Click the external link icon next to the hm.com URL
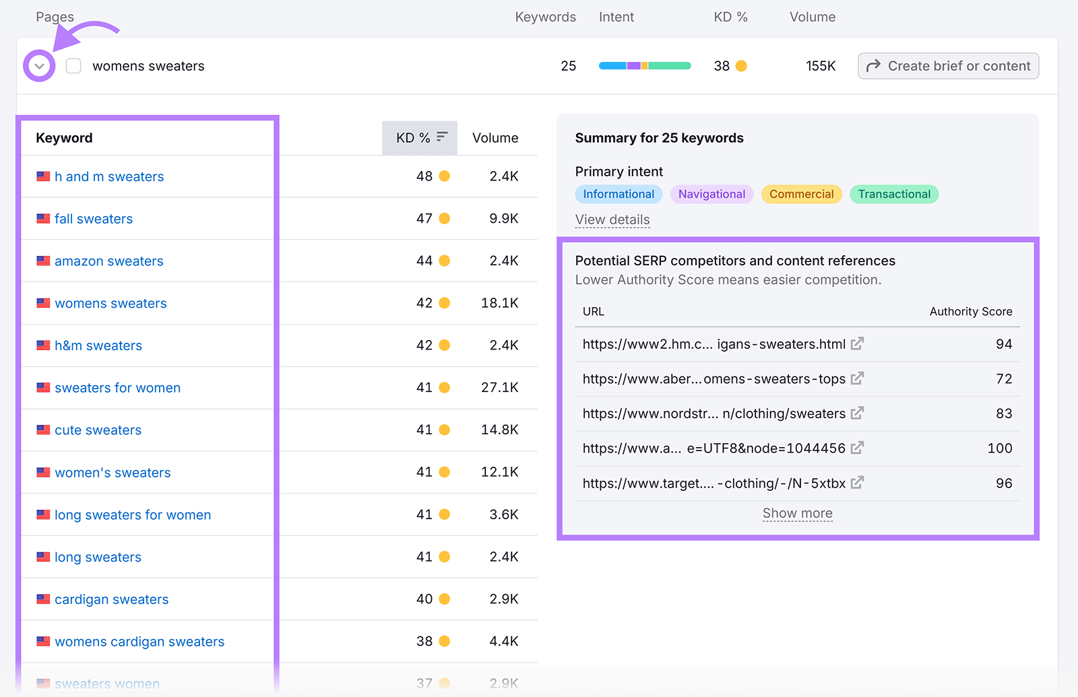This screenshot has width=1078, height=697. coord(856,343)
